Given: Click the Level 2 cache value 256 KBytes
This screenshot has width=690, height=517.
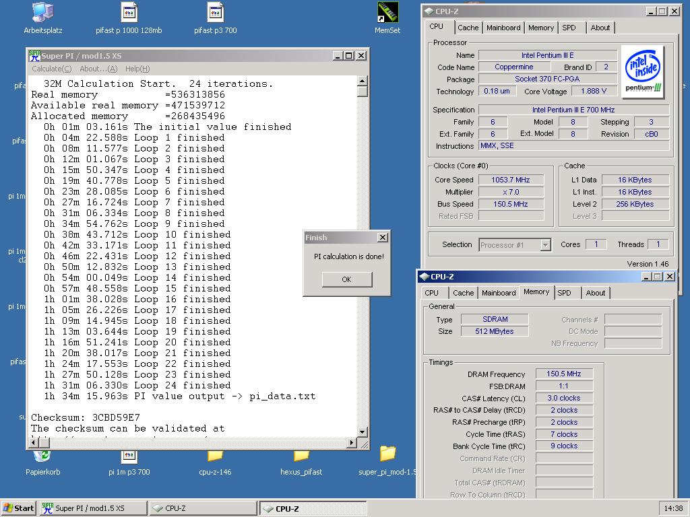Looking at the screenshot, I should (635, 204).
